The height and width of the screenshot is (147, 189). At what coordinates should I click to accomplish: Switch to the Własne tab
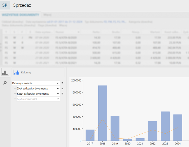point(47,15)
